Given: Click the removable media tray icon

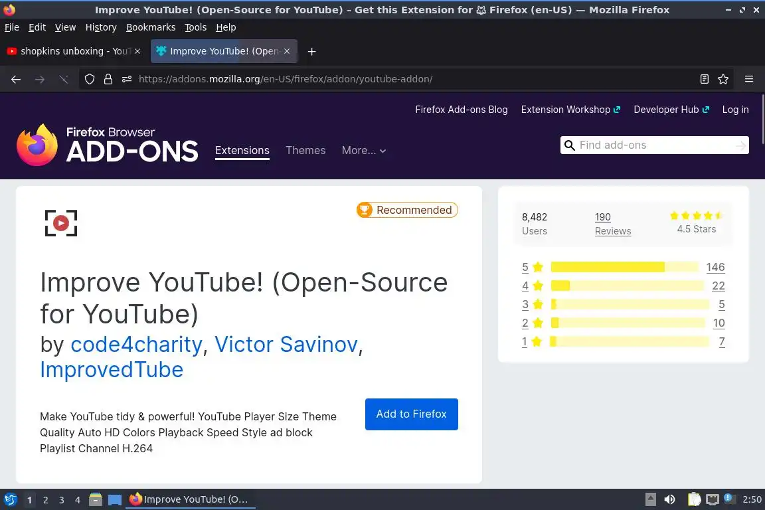Looking at the screenshot, I should (x=650, y=499).
